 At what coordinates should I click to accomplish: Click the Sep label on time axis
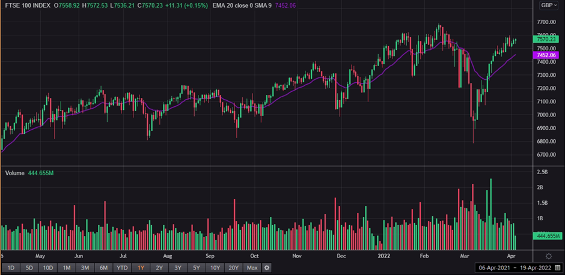coord(210,256)
